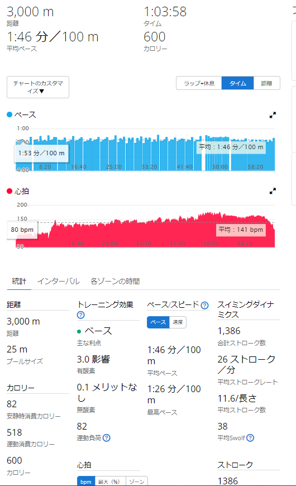The image size is (296, 486).
Task: Select 最大 (%) heart rate unit
Action: pos(109,482)
